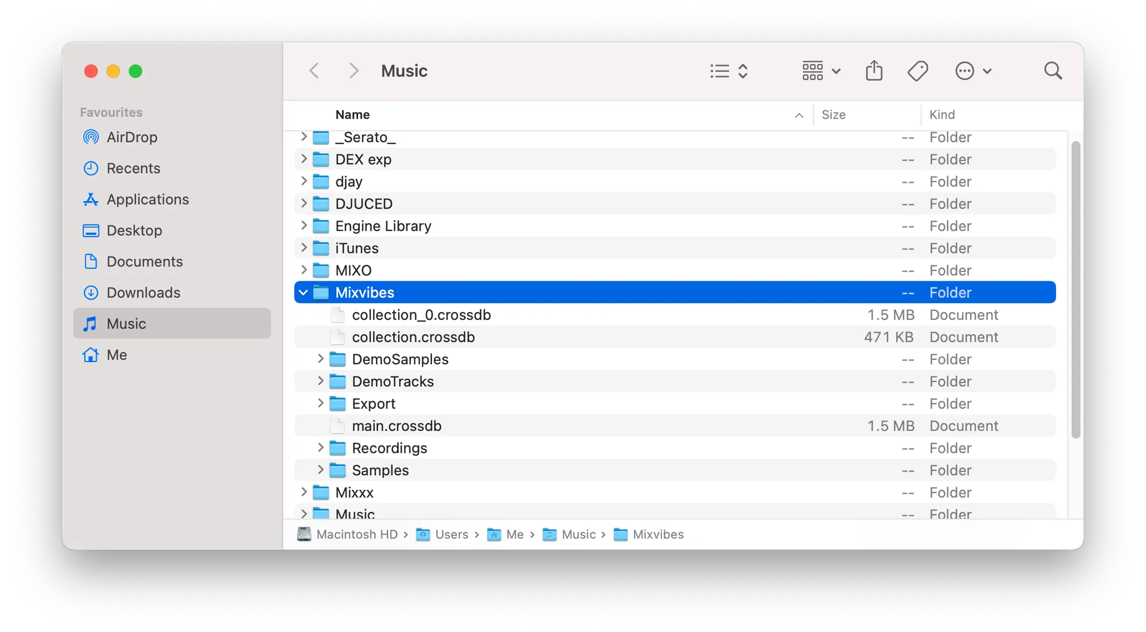This screenshot has width=1146, height=632.
Task: Open AirDrop in the sidebar
Action: [131, 138]
